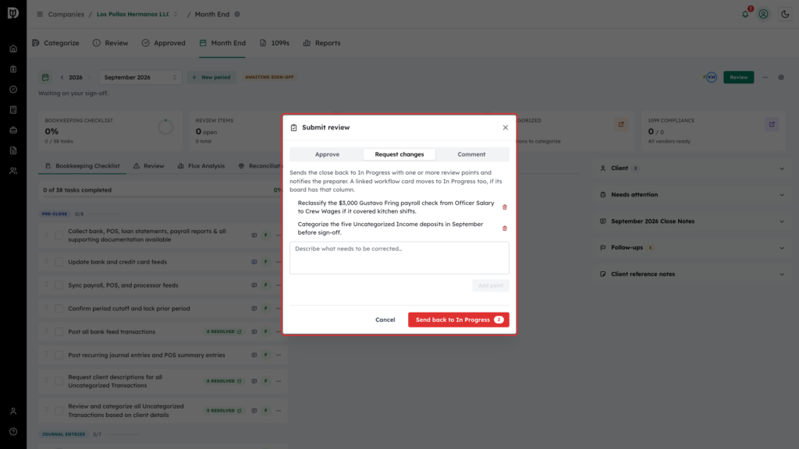This screenshot has width=799, height=449.
Task: Click the New period button
Action: click(x=211, y=77)
